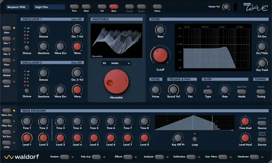Click the Env*Velo knob
The height and width of the screenshot is (163, 272).
click(262, 46)
